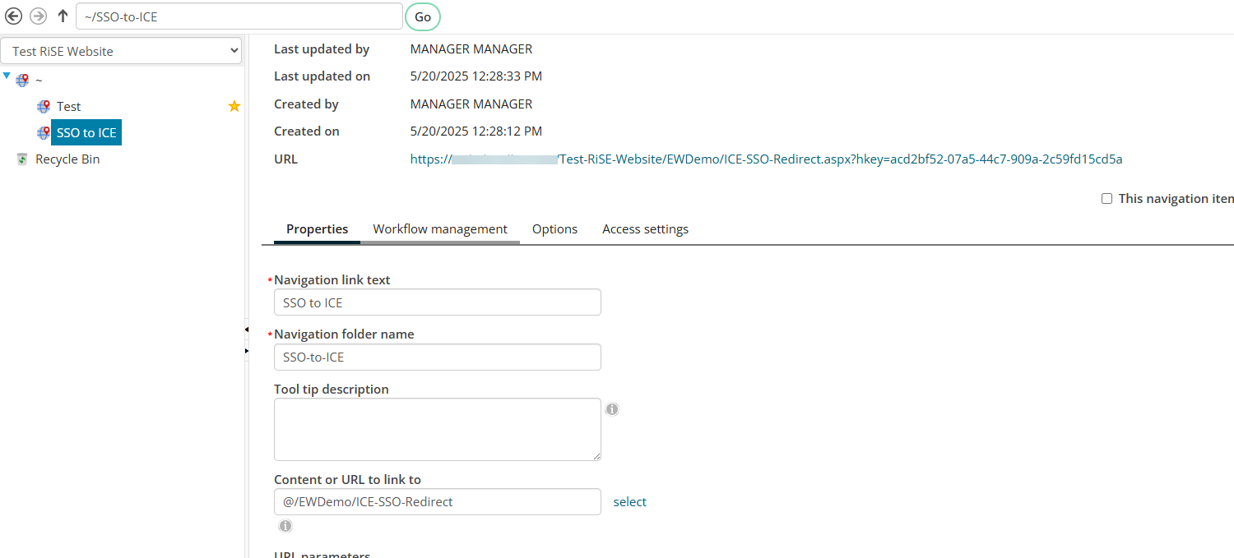Click the Navigation folder name input field
The height and width of the screenshot is (558, 1234).
pyautogui.click(x=437, y=357)
